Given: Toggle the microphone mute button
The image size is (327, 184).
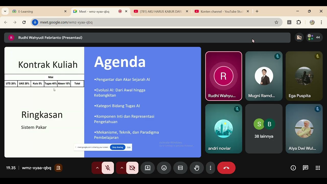Looking at the screenshot, I should pyautogui.click(x=108, y=168).
